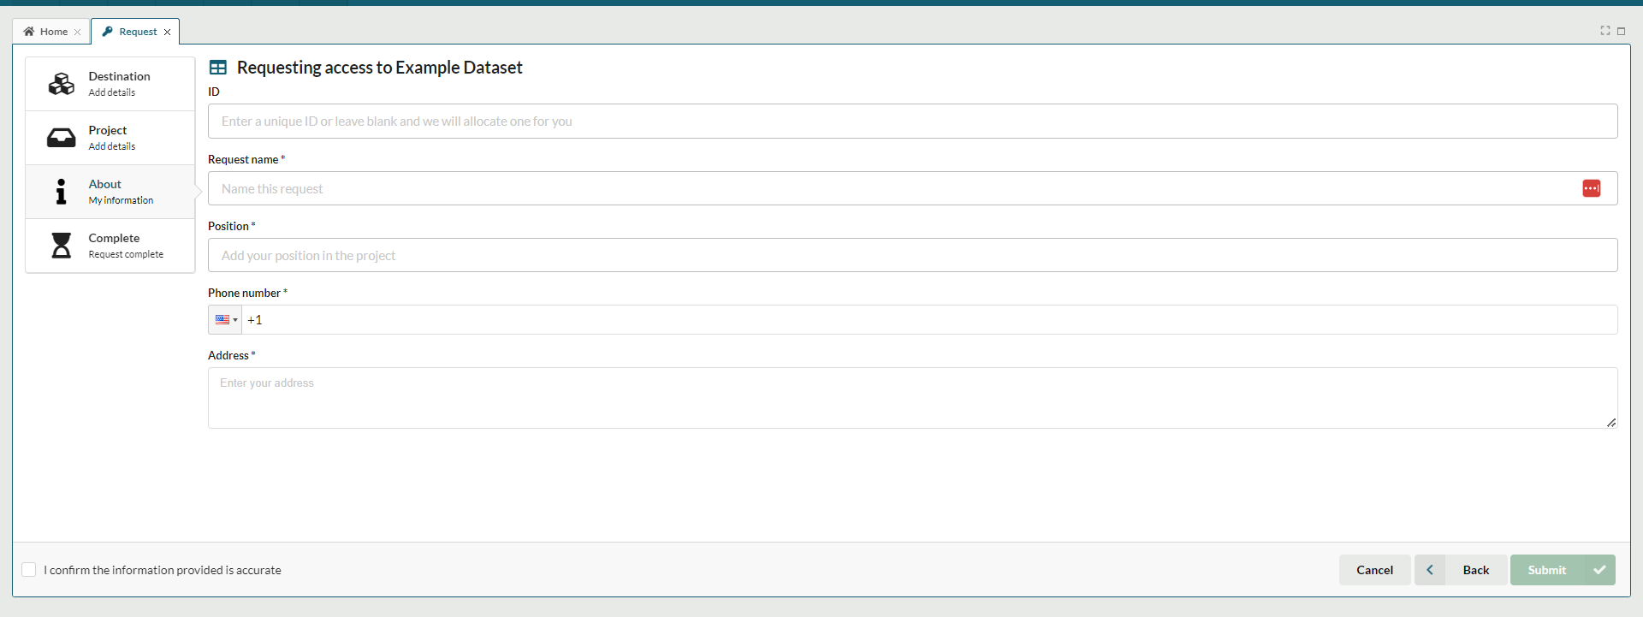This screenshot has width=1643, height=617.
Task: Close the Request tab
Action: pyautogui.click(x=168, y=33)
